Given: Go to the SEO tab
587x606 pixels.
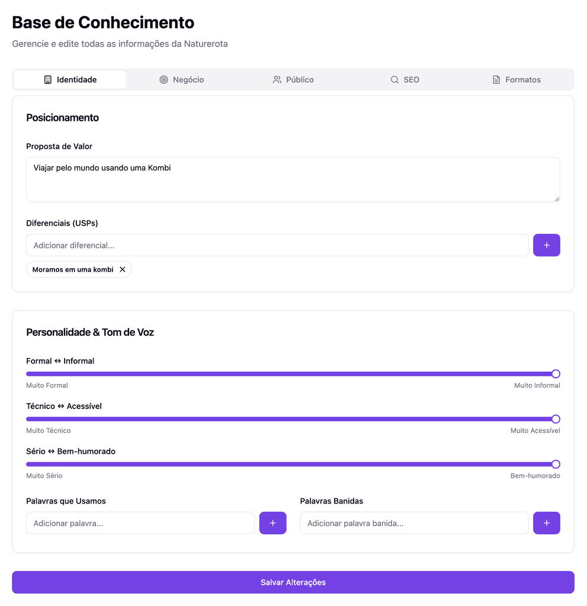Looking at the screenshot, I should pyautogui.click(x=405, y=80).
